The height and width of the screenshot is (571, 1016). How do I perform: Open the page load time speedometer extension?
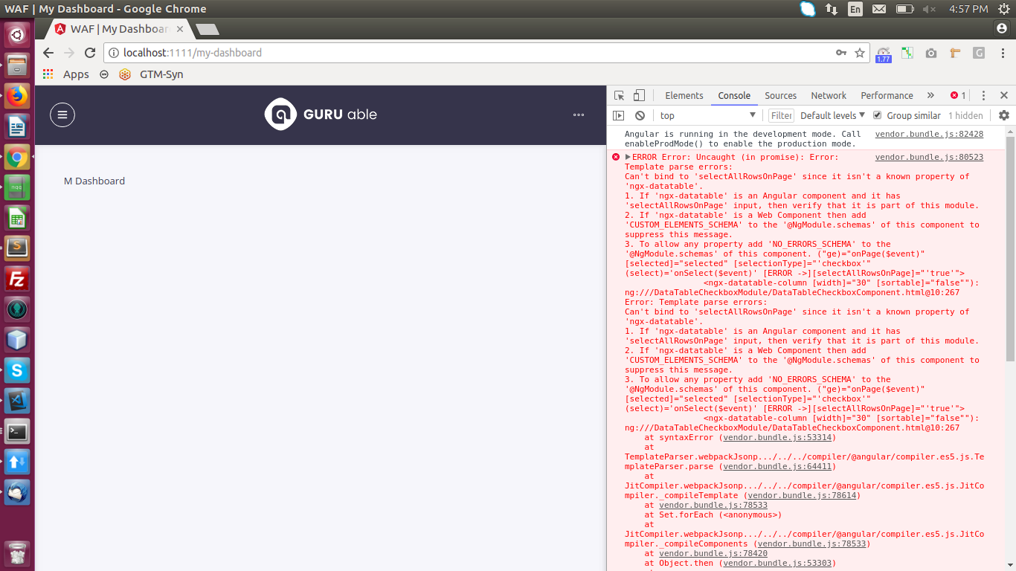click(883, 53)
